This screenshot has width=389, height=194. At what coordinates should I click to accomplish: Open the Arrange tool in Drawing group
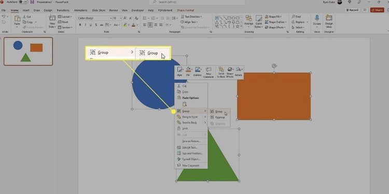pos(248,20)
